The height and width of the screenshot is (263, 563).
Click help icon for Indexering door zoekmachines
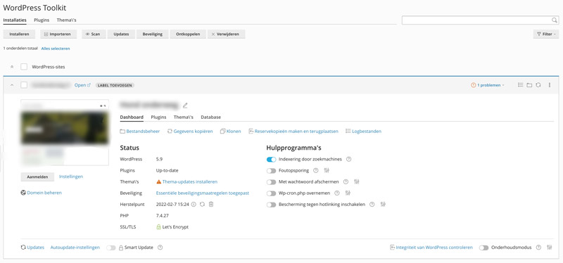348,160
